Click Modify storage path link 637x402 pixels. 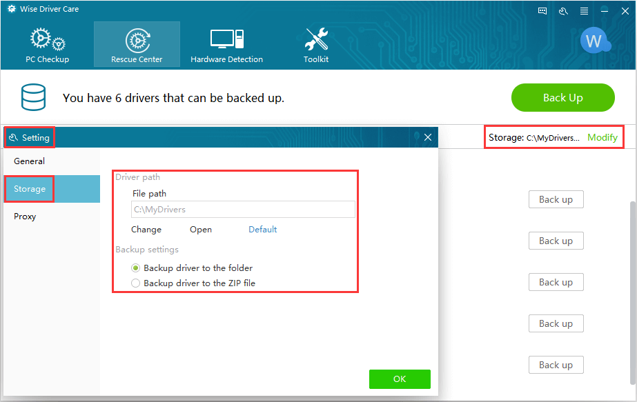(602, 138)
